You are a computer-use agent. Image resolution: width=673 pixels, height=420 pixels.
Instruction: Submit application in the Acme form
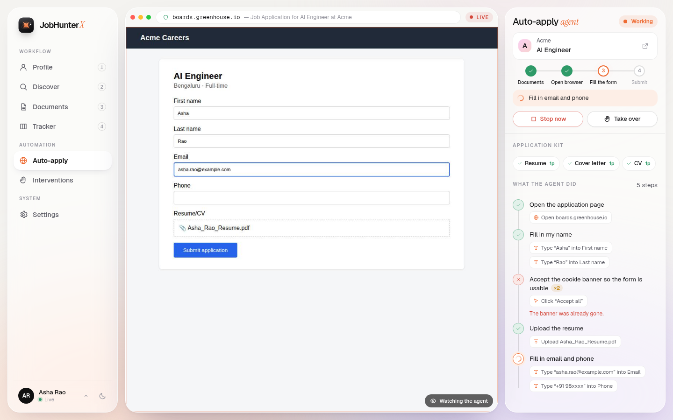click(205, 250)
